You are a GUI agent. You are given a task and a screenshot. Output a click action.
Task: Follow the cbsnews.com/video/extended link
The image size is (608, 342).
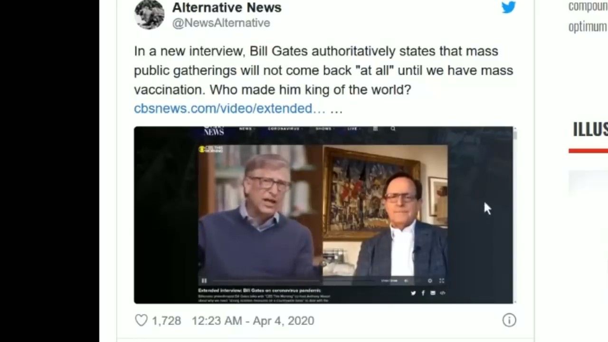(x=229, y=108)
